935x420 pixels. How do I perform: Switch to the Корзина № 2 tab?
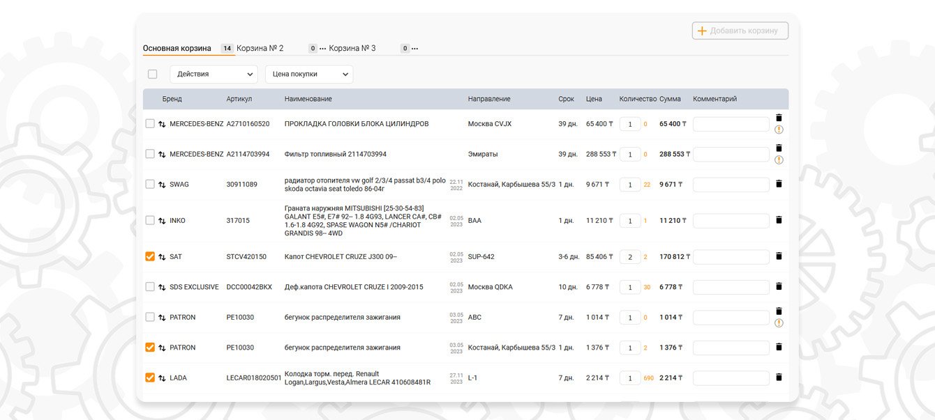[260, 49]
